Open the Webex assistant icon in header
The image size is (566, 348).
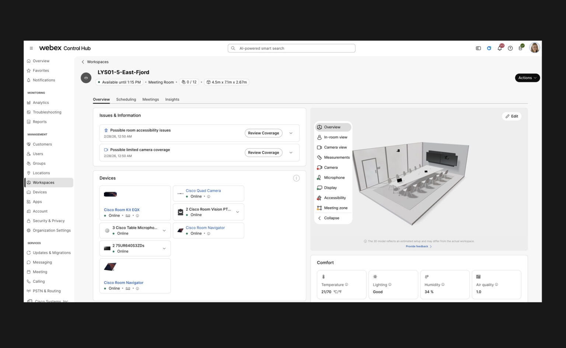(489, 48)
